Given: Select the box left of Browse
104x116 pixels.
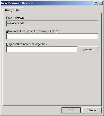Looking at the screenshot, I should [x=42, y=49].
